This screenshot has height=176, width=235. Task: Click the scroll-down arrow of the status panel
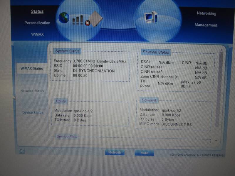(x=216, y=141)
